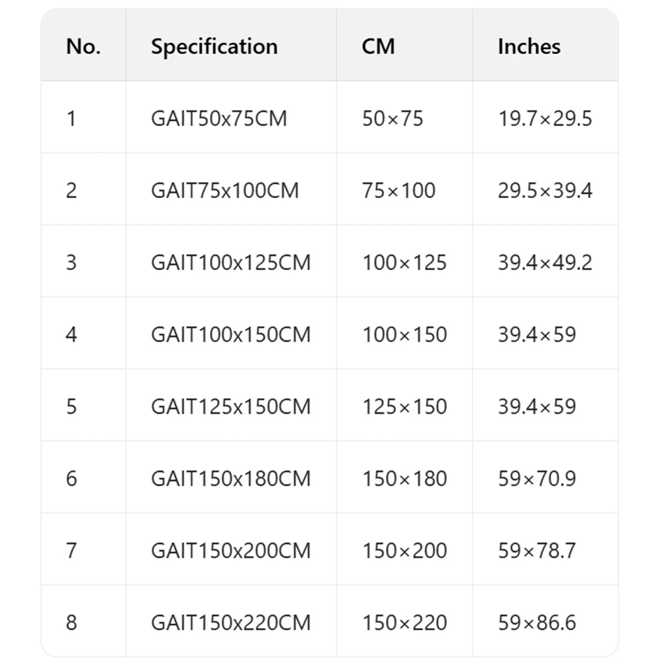Click the 19.7×29.5 inches value
Viewport: 662px width, 662px height.
point(545,118)
